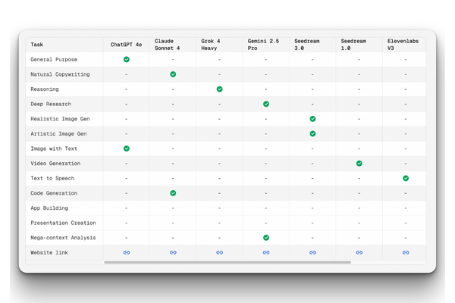Select the Image with Text row label
This screenshot has width=455, height=303.
click(x=54, y=148)
